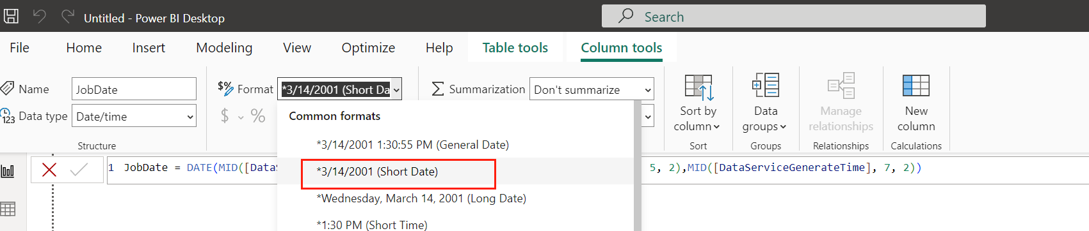Click the percent format icon

click(x=258, y=115)
